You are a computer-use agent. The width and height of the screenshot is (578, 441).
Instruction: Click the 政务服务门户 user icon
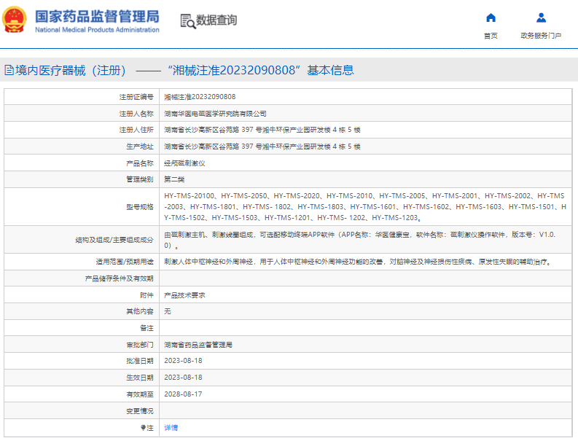pyautogui.click(x=541, y=17)
